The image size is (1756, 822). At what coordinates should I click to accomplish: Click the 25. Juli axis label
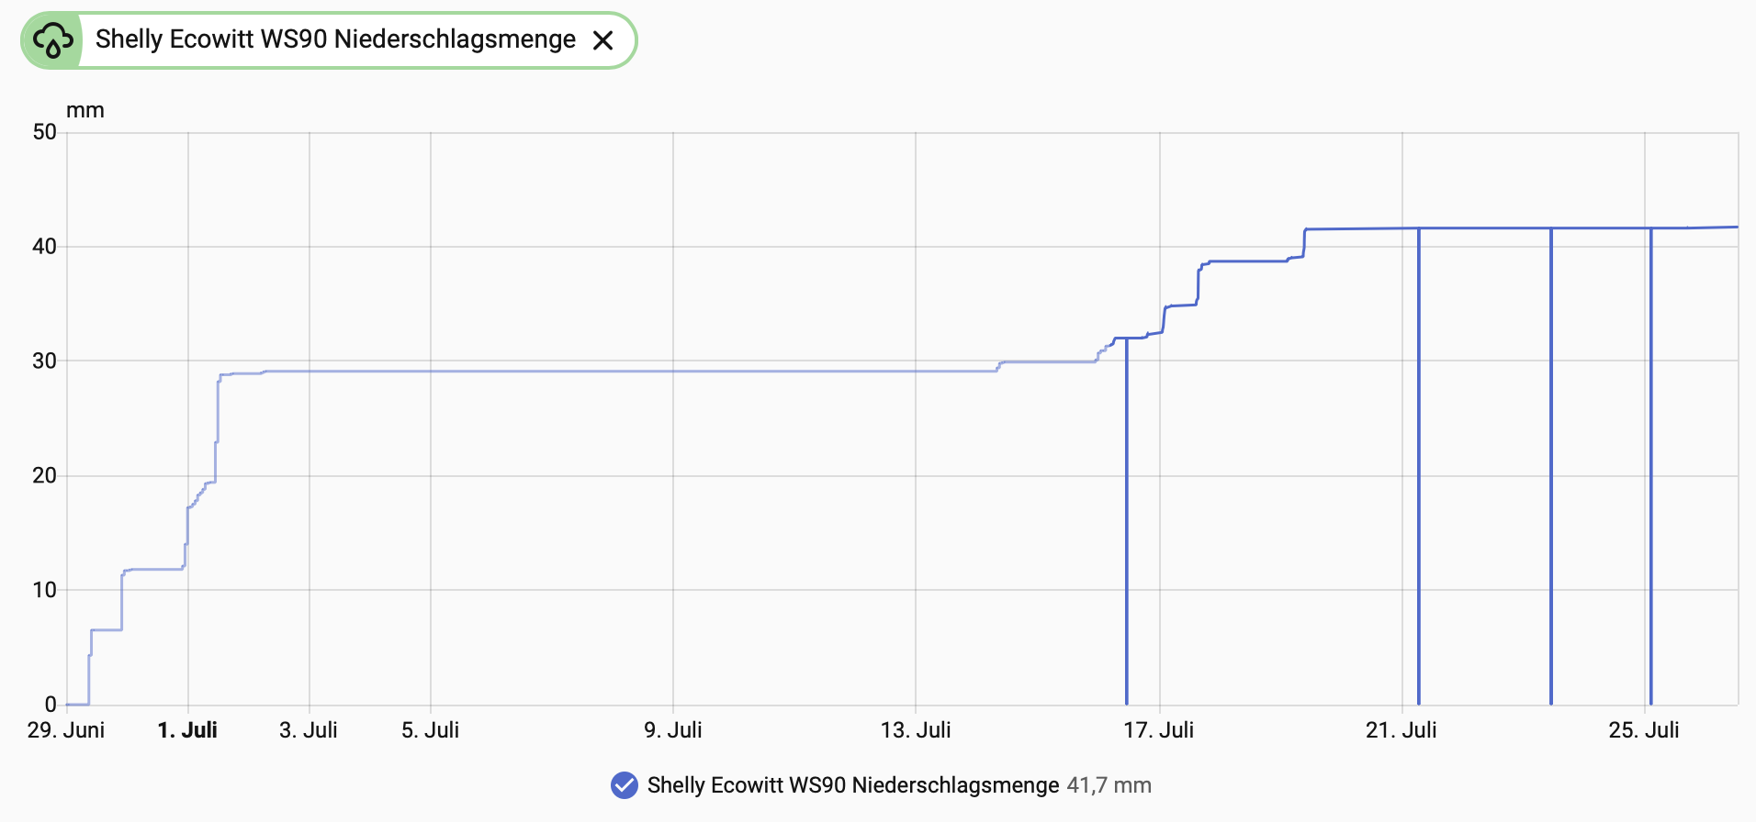[1644, 730]
